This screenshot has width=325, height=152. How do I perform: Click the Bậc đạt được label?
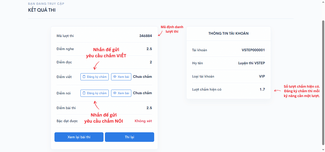point(67,121)
